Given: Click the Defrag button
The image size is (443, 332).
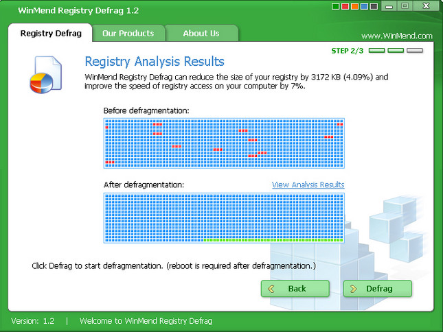Looking at the screenshot, I should point(378,289).
